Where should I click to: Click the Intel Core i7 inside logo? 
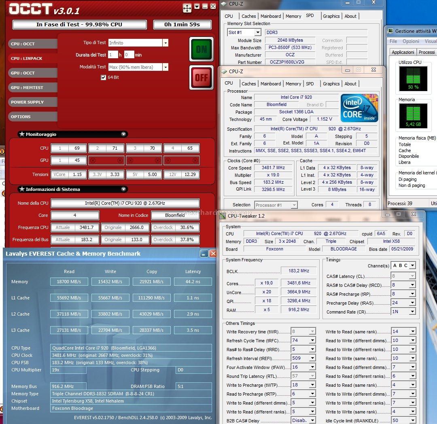359,108
